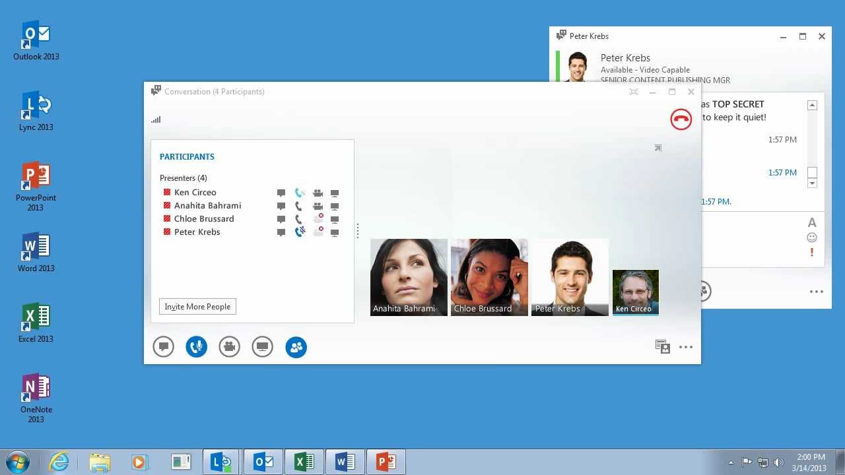Set high importance in Peter Krebs window
Image resolution: width=845 pixels, height=475 pixels.
click(x=812, y=252)
